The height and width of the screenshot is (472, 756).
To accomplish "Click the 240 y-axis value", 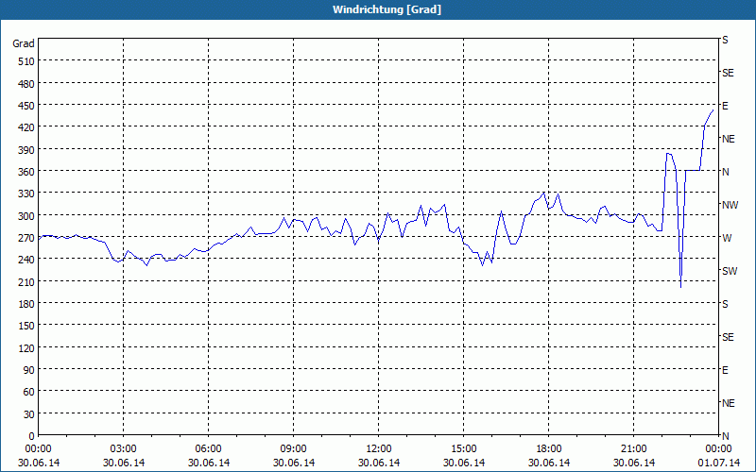I will 26,261.
